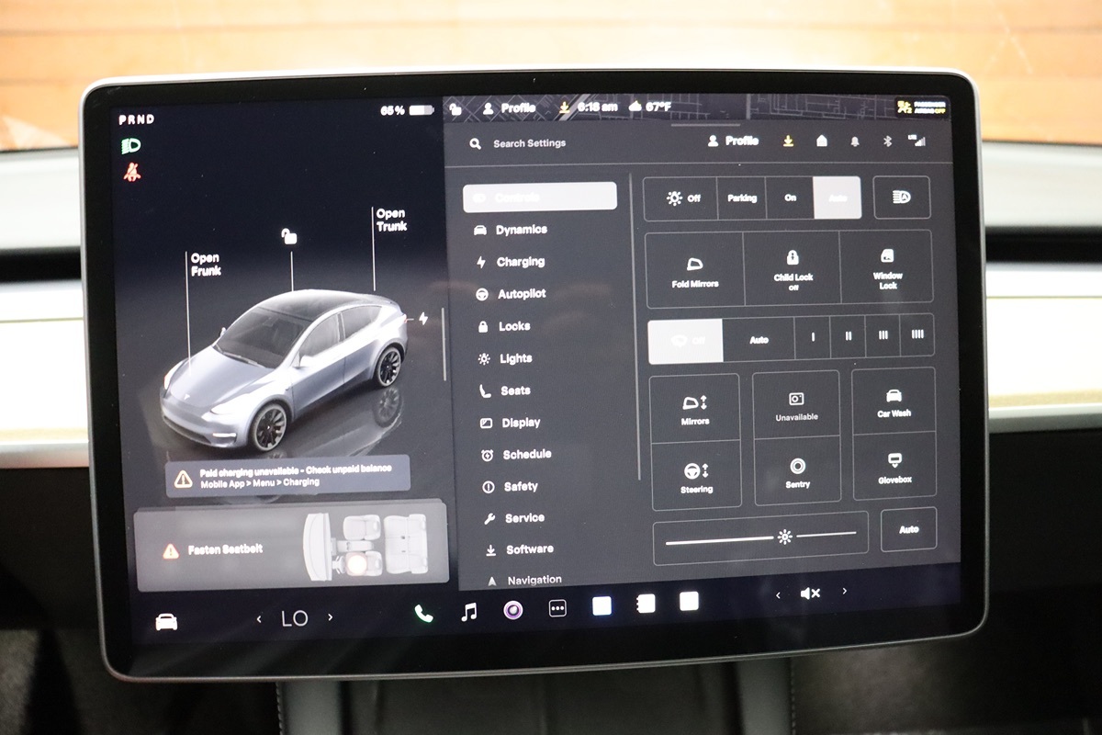Viewport: 1102px width, 735px height.
Task: Tap the Fold Mirrors icon
Action: click(694, 268)
